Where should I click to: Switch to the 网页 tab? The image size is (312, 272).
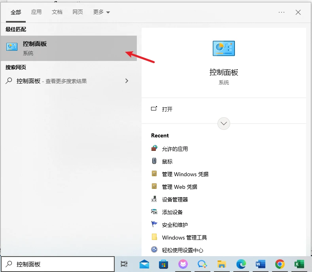point(78,12)
